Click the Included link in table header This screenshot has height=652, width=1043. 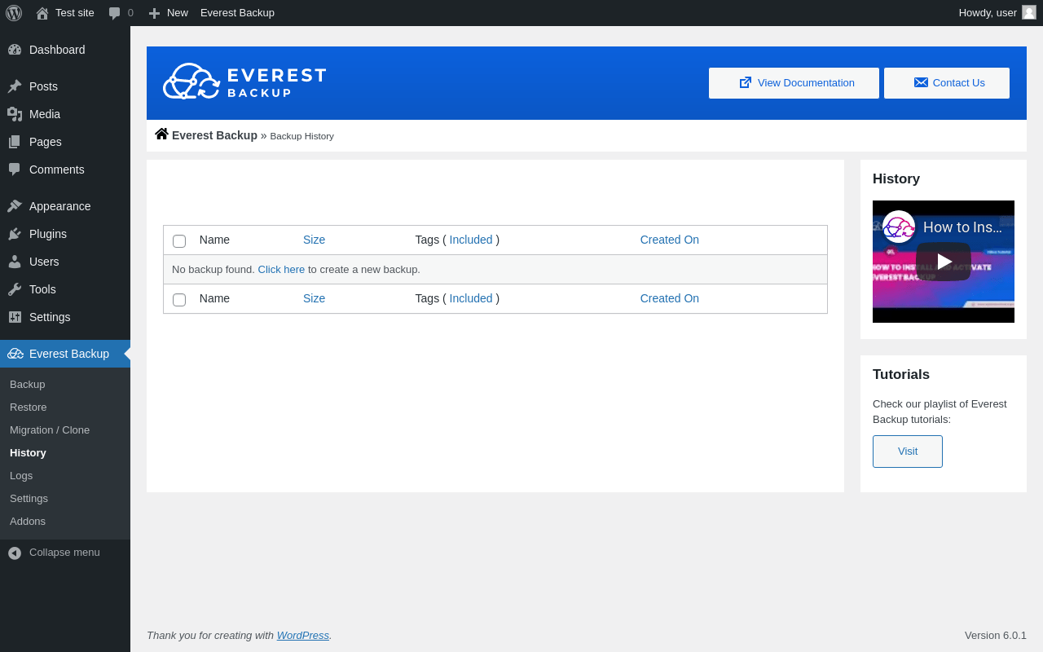pos(471,240)
